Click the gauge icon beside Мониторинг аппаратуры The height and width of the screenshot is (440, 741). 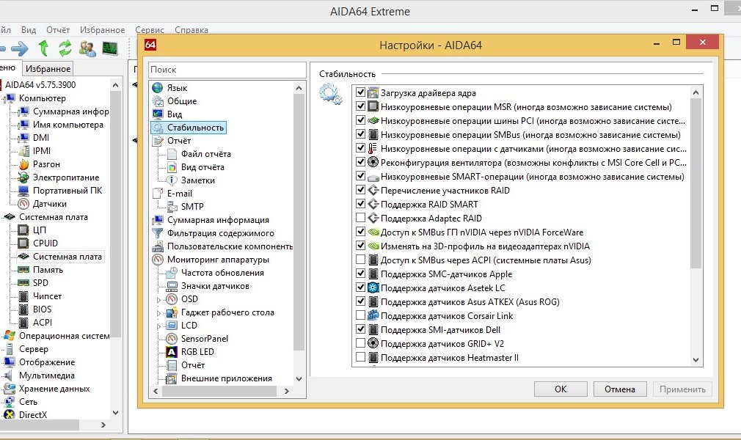(x=157, y=260)
